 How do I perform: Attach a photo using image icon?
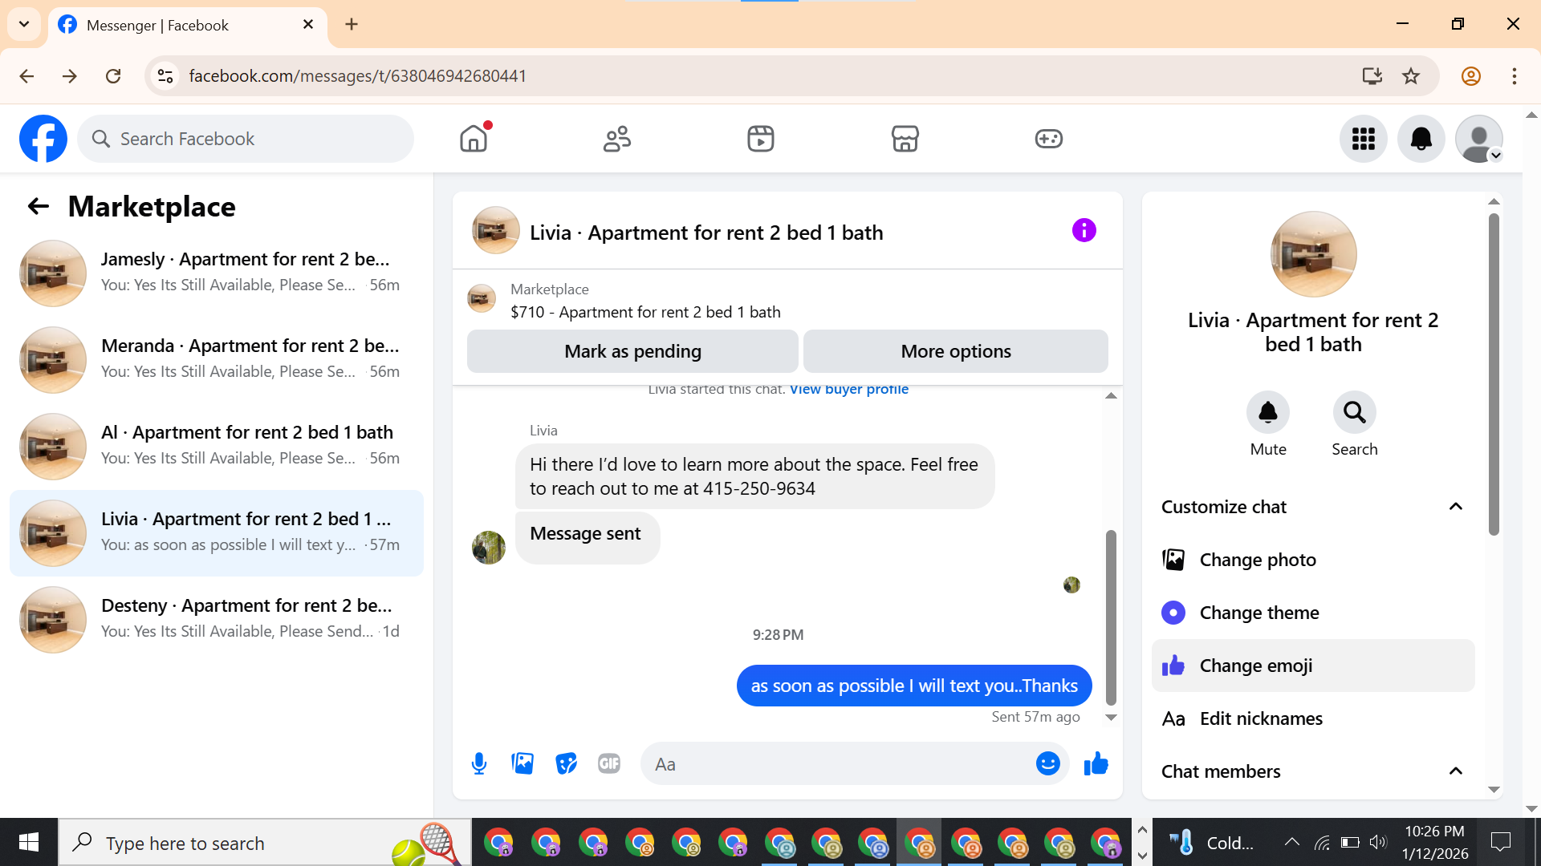pyautogui.click(x=522, y=763)
